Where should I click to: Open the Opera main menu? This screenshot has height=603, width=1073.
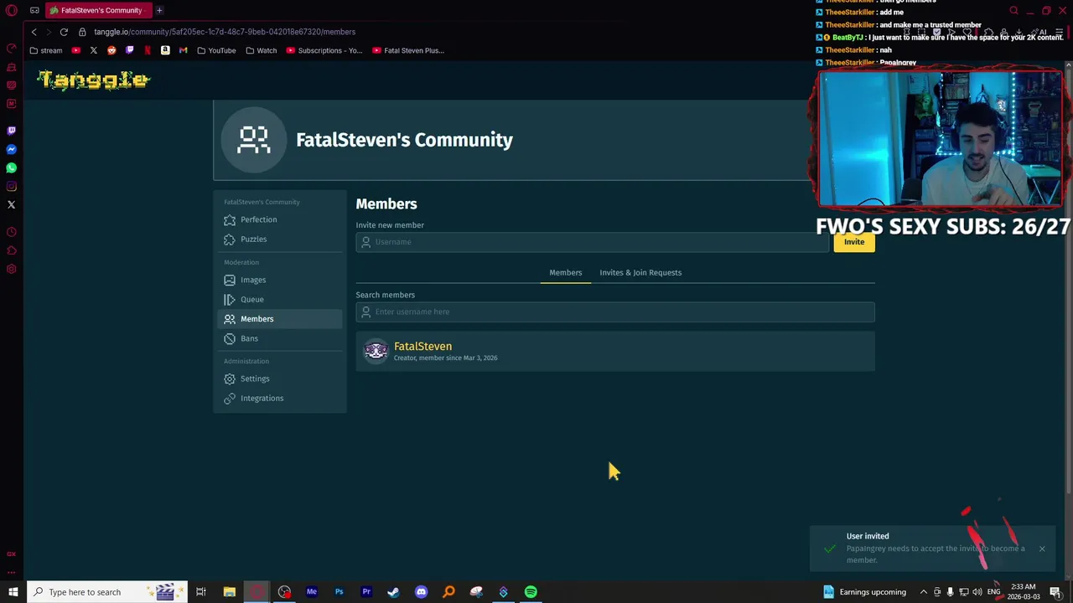coord(12,11)
